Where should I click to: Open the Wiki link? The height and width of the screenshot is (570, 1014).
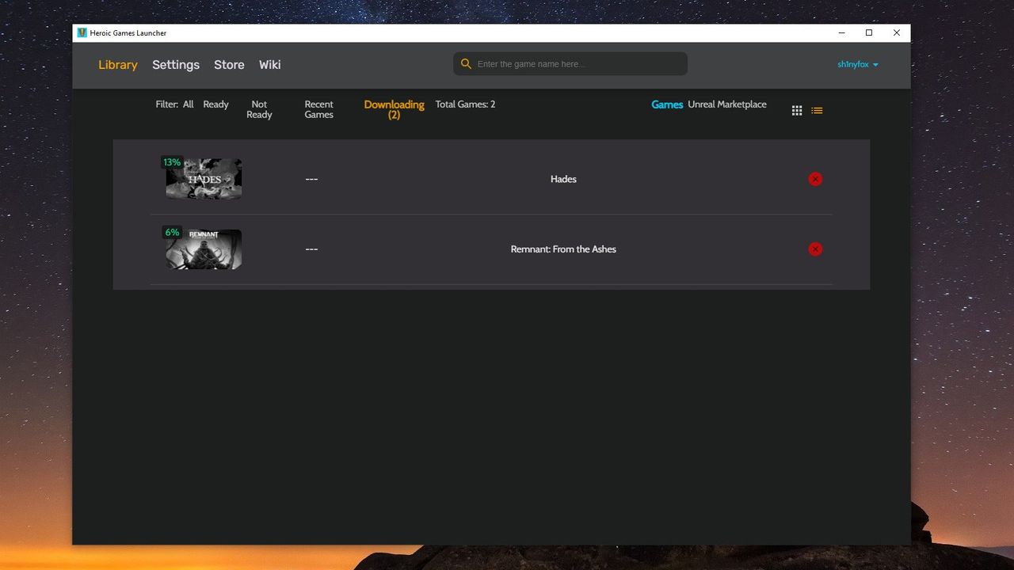270,65
